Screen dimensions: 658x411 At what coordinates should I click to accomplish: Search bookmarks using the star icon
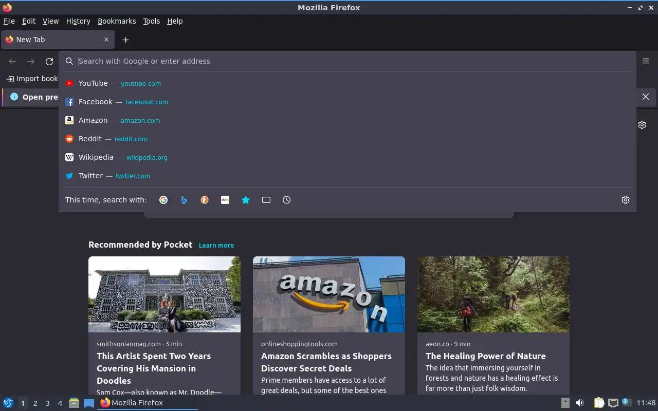click(x=246, y=200)
